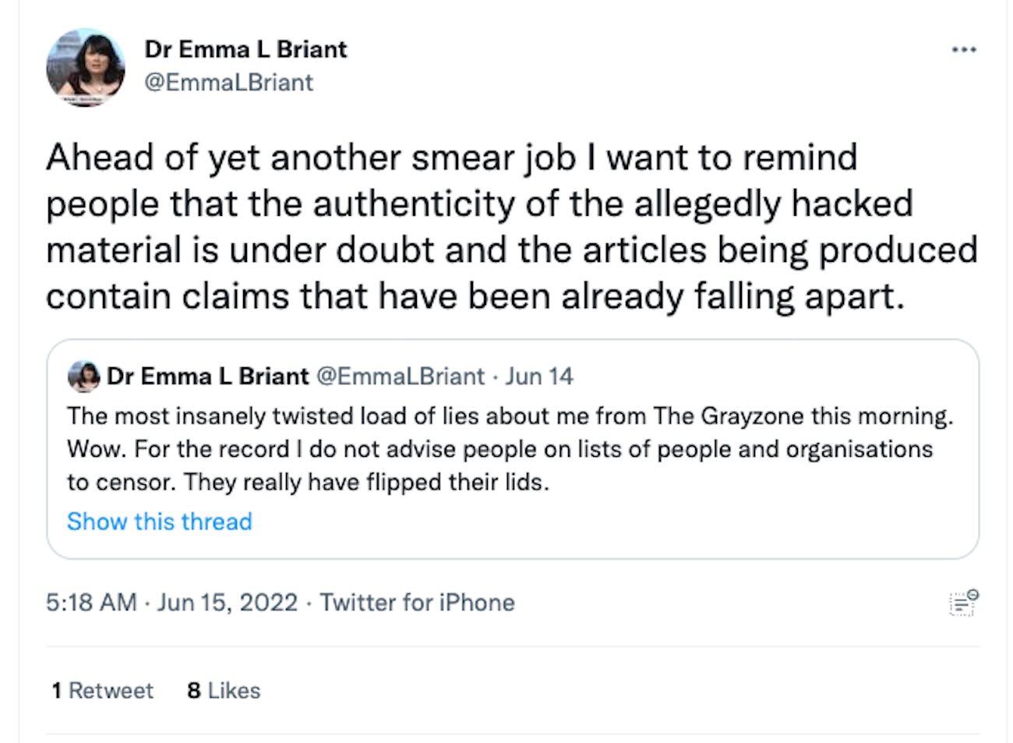
Task: Click the Twitter for iPhone source label
Action: tap(417, 603)
